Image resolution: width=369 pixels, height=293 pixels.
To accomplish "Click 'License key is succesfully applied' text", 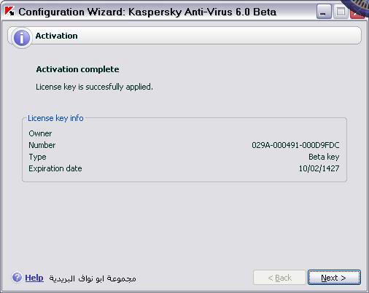I will [x=94, y=87].
